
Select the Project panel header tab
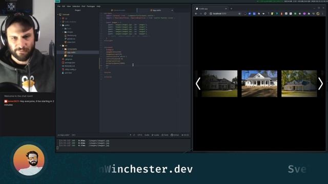[78, 10]
